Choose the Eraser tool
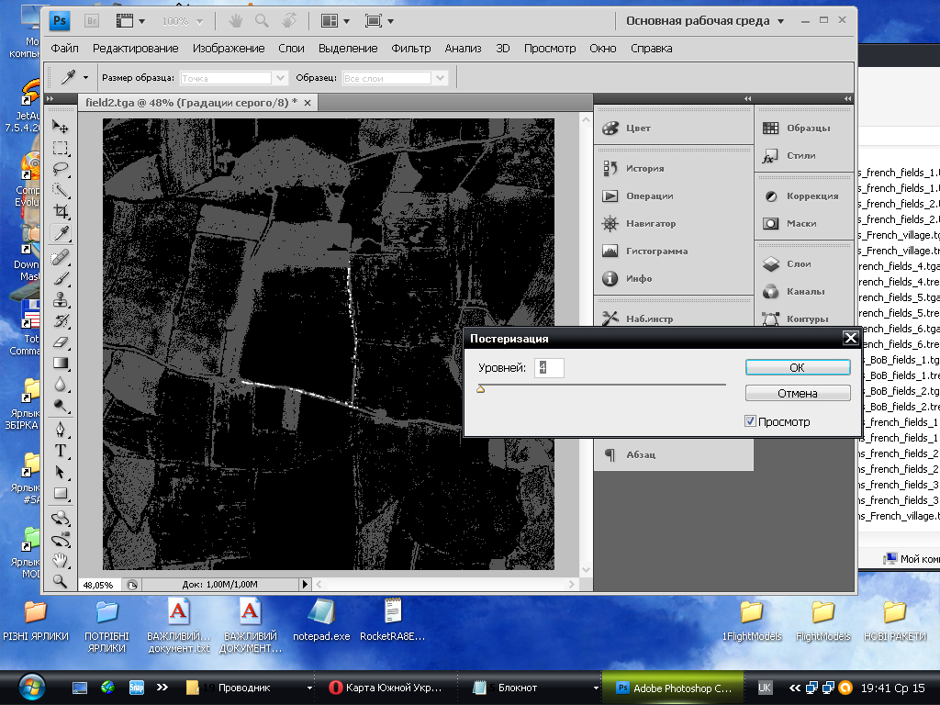Image resolution: width=940 pixels, height=705 pixels. coord(61,341)
